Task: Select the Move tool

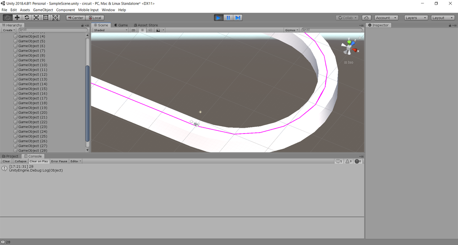Action: click(17, 17)
